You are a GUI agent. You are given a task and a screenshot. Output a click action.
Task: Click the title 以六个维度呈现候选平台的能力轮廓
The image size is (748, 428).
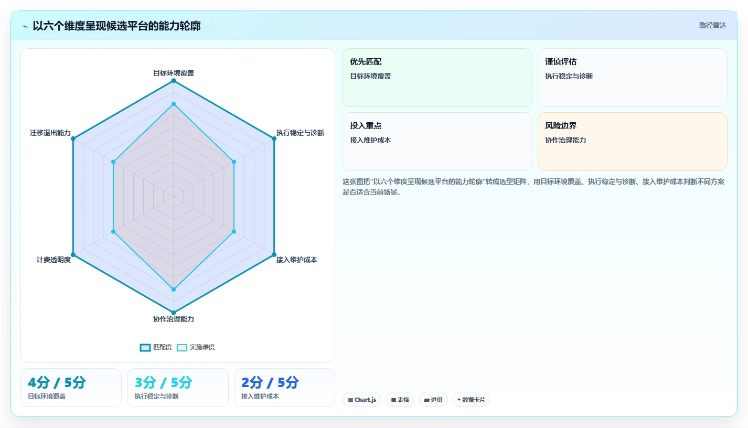coord(116,26)
